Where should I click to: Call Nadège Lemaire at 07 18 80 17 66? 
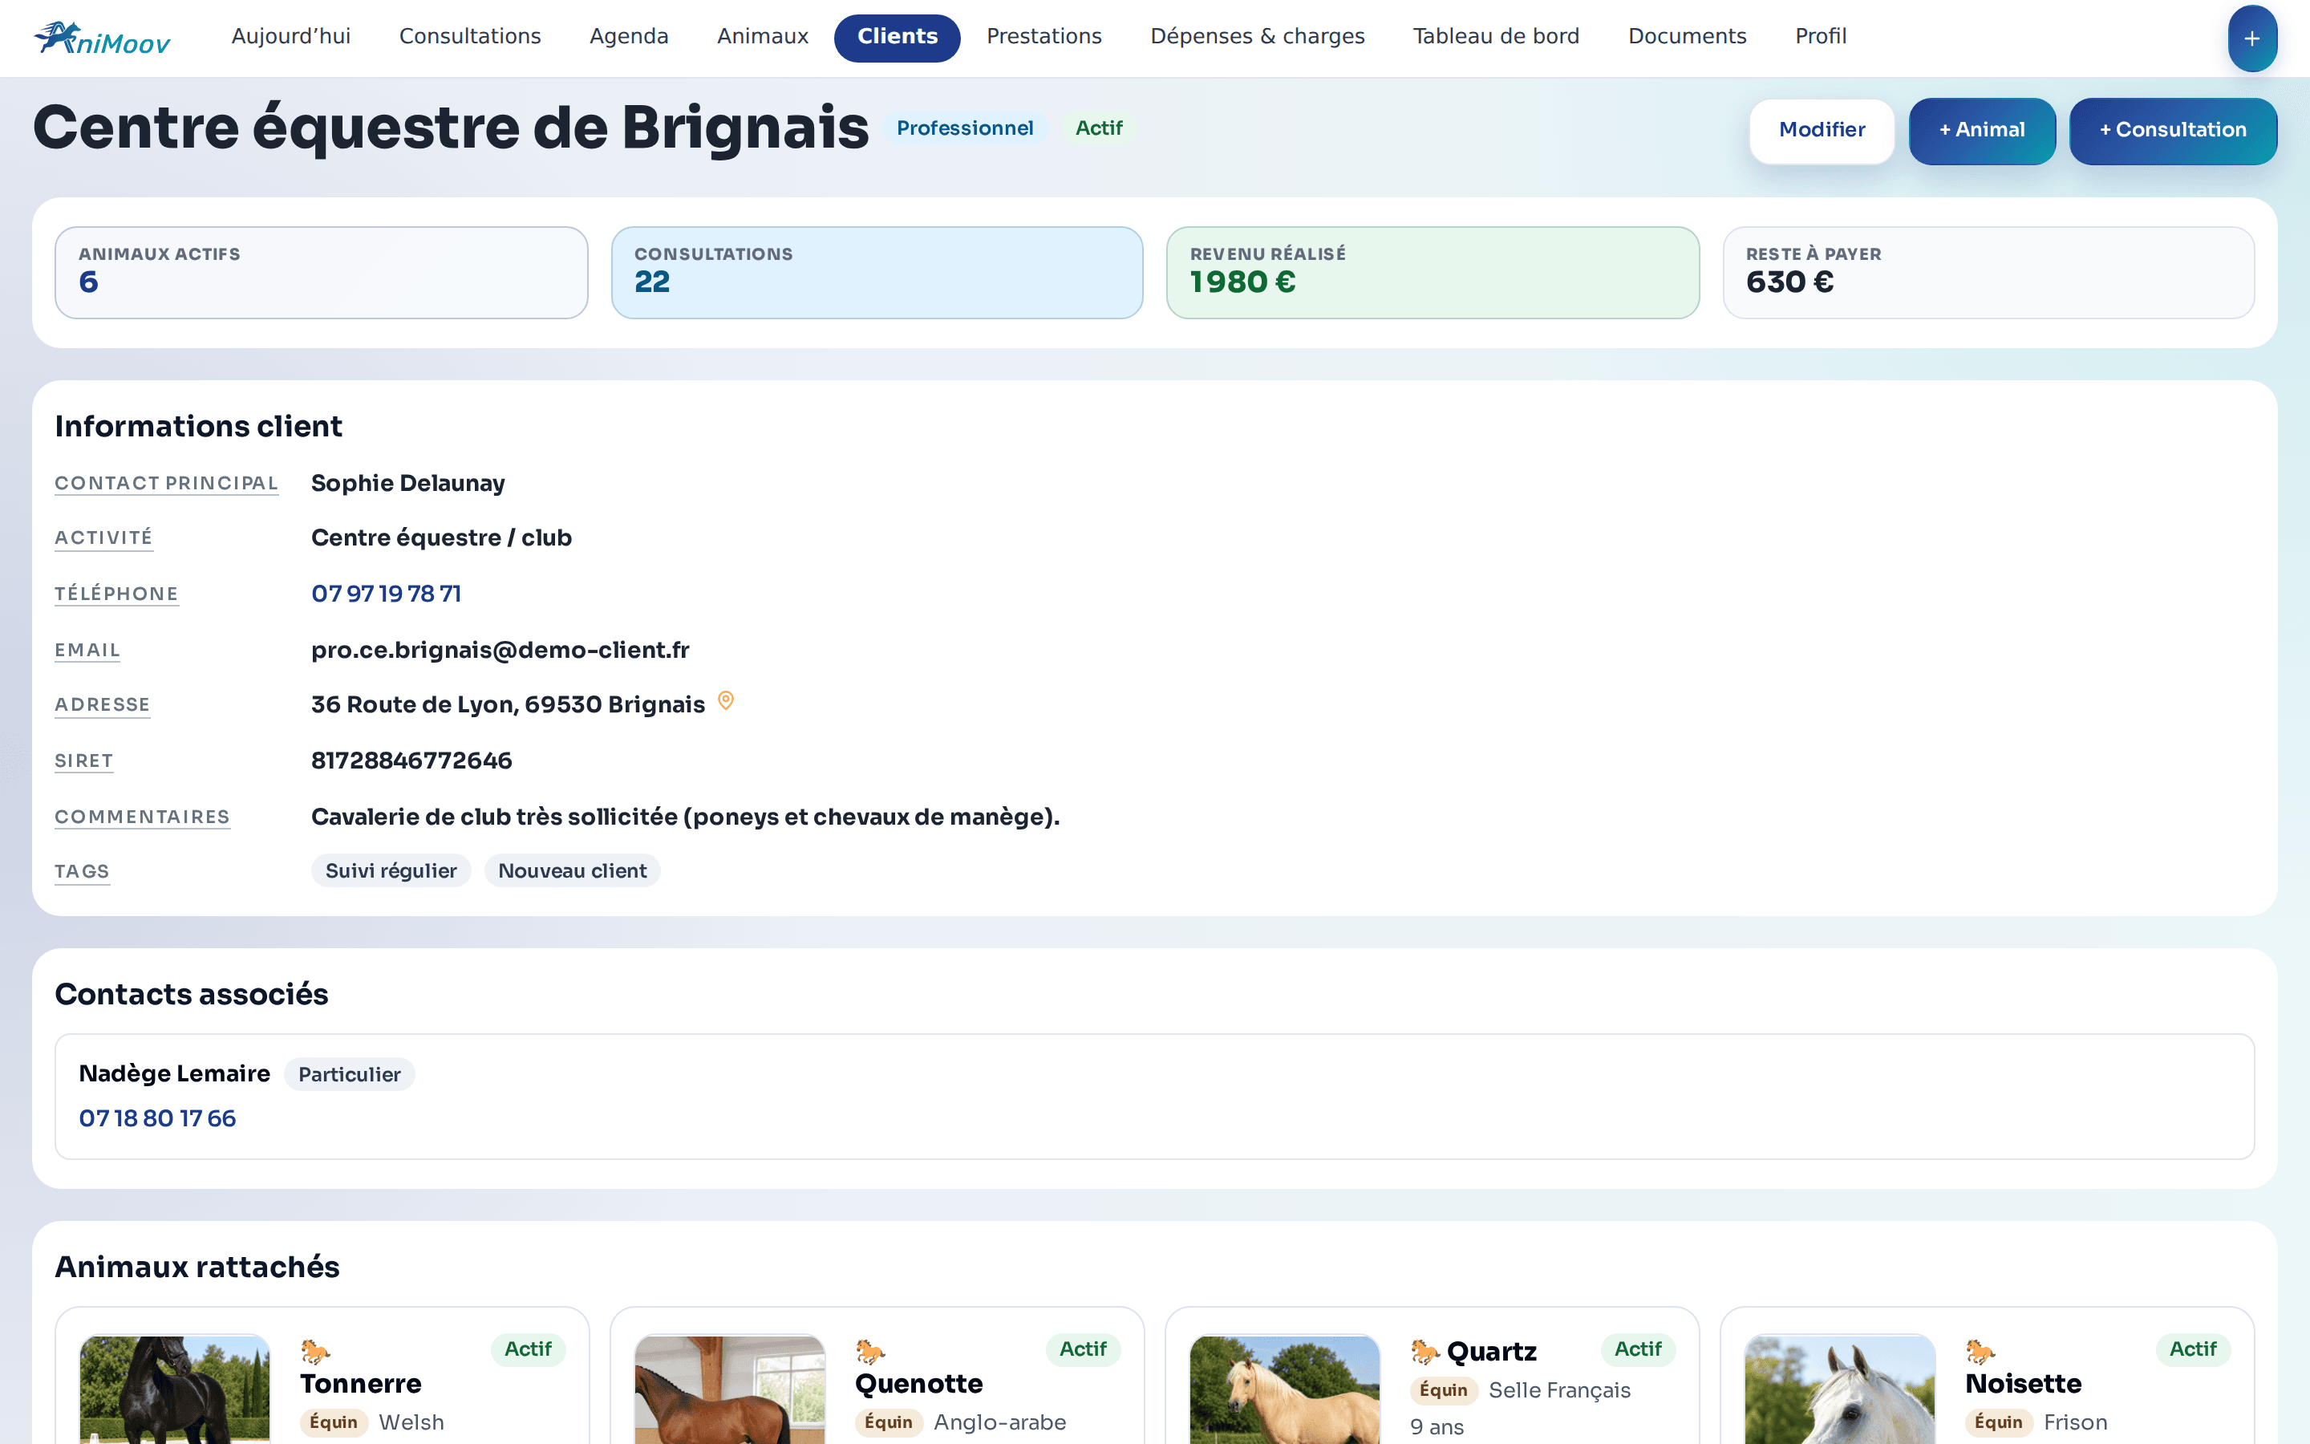pos(157,1118)
